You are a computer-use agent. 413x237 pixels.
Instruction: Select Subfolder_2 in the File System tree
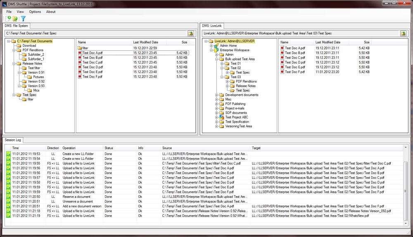(36, 55)
